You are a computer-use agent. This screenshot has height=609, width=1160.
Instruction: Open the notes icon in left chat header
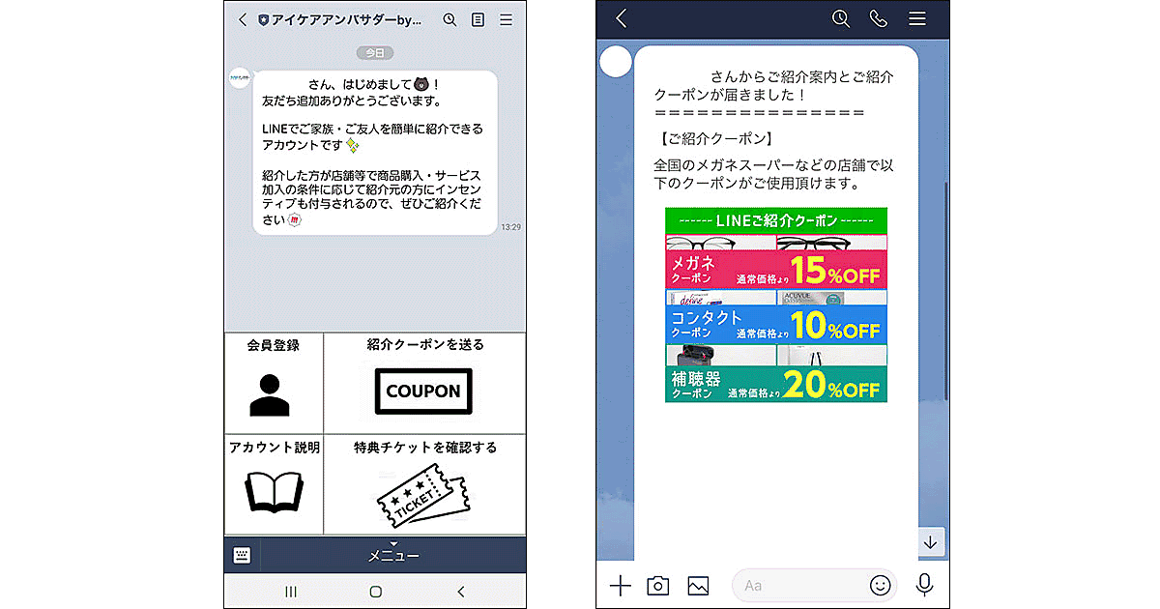[x=478, y=19]
